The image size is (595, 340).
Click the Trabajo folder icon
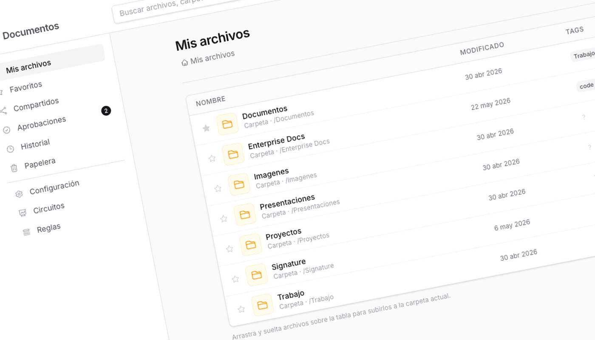pyautogui.click(x=262, y=305)
